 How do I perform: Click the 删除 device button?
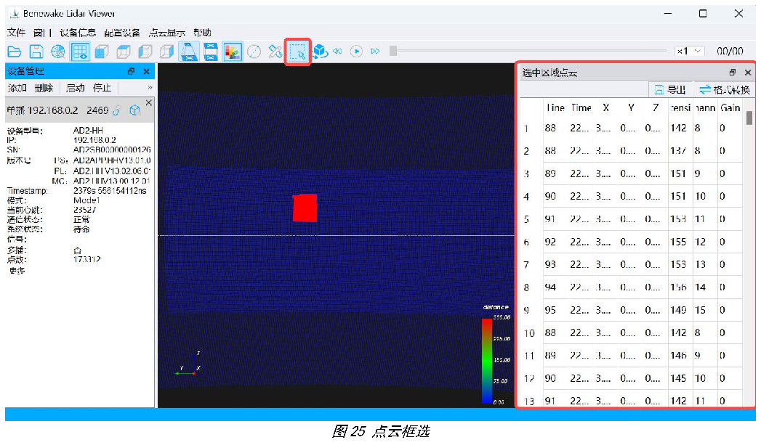pyautogui.click(x=44, y=88)
